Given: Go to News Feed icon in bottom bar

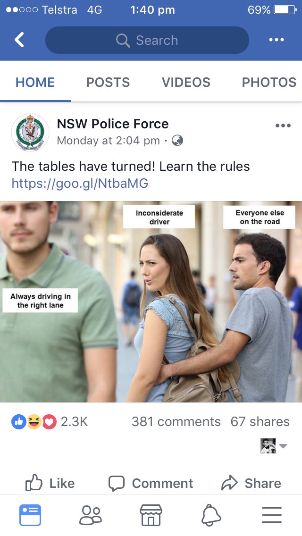Looking at the screenshot, I should 30,515.
